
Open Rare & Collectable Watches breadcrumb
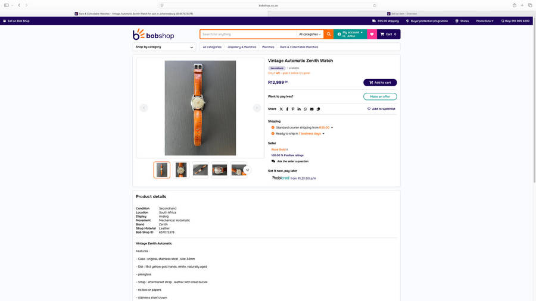[299, 47]
